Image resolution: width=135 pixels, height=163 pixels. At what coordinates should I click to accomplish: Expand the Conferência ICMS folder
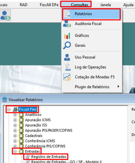15,141
